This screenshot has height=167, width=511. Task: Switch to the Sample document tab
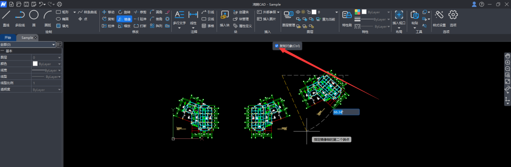(x=27, y=38)
